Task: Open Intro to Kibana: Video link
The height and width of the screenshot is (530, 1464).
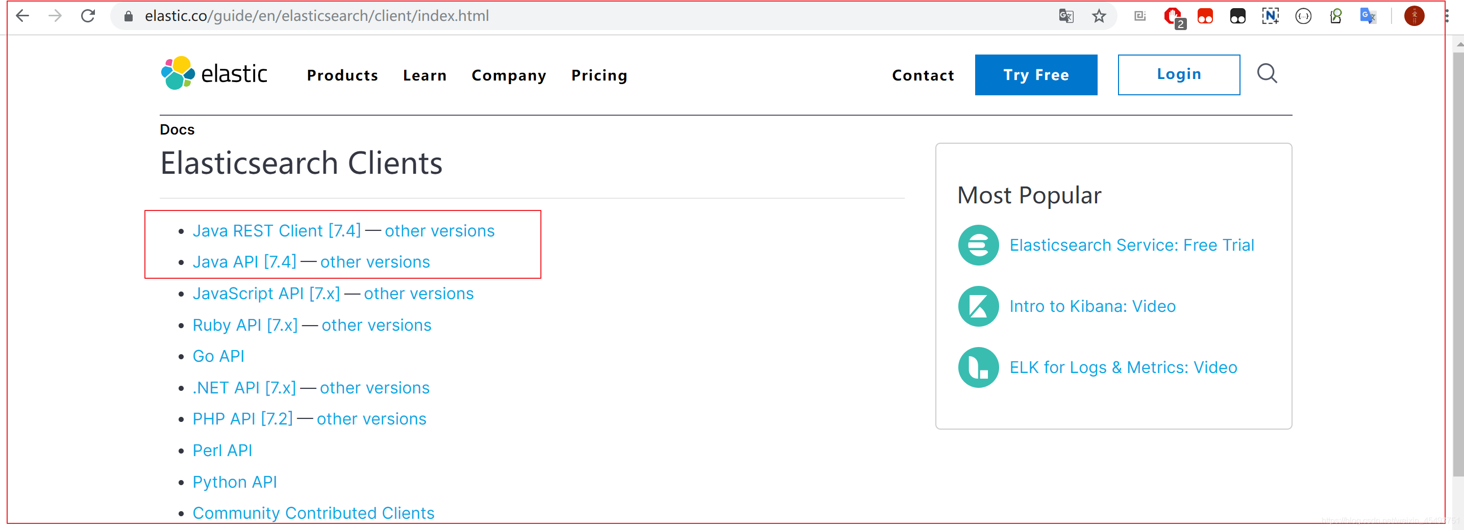Action: (x=1093, y=306)
